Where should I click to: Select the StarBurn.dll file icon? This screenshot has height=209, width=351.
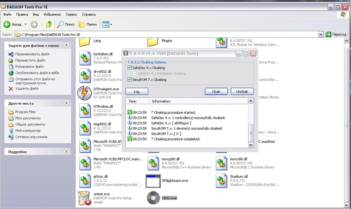click(x=221, y=181)
